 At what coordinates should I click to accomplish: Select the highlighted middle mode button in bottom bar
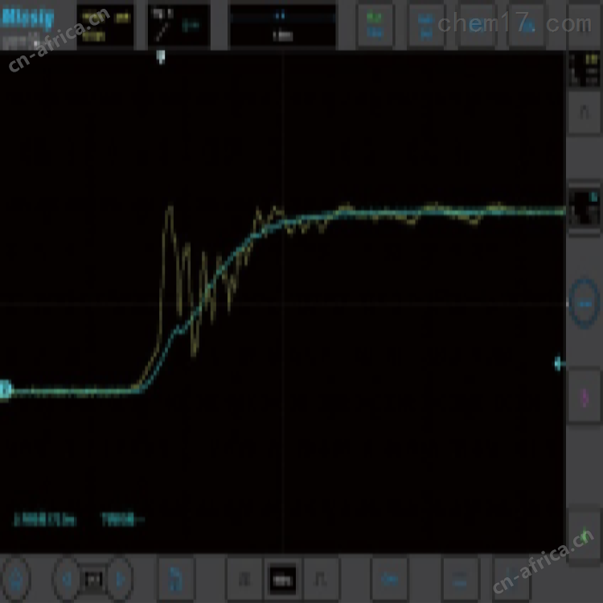tap(281, 578)
